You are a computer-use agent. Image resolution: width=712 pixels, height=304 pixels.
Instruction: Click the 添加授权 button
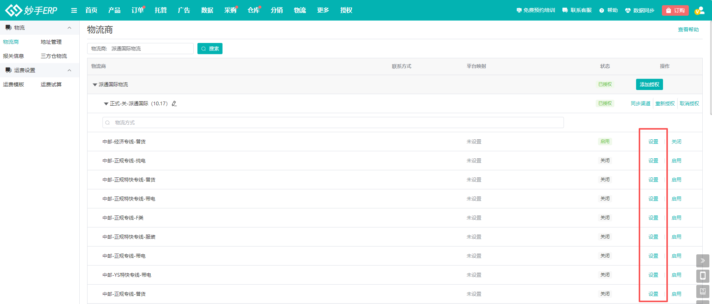click(x=649, y=84)
